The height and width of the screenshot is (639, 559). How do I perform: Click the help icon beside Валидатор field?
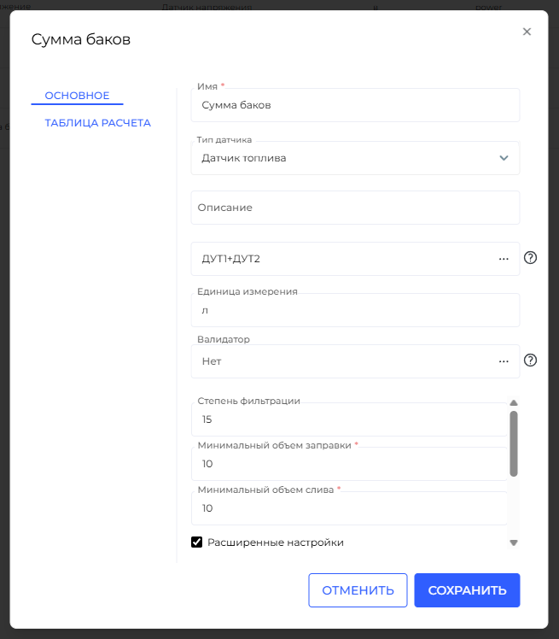pos(530,361)
